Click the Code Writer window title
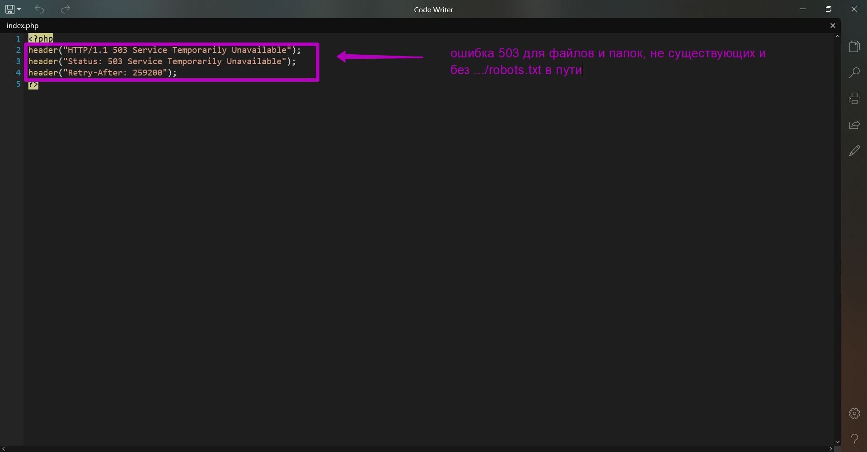867x452 pixels. click(x=433, y=9)
